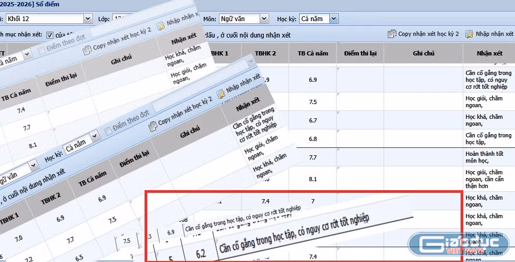The image size is (515, 262).
Task: Open the Cả năm dropdown in the lower tilted overlay
Action: [x=95, y=135]
